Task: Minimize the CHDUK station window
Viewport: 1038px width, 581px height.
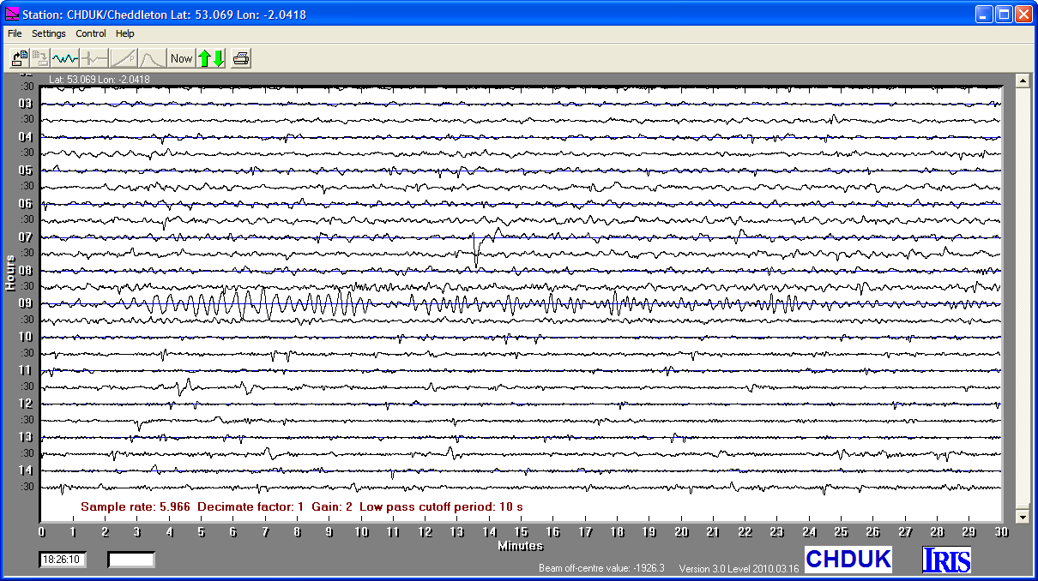Action: pyautogui.click(x=984, y=14)
